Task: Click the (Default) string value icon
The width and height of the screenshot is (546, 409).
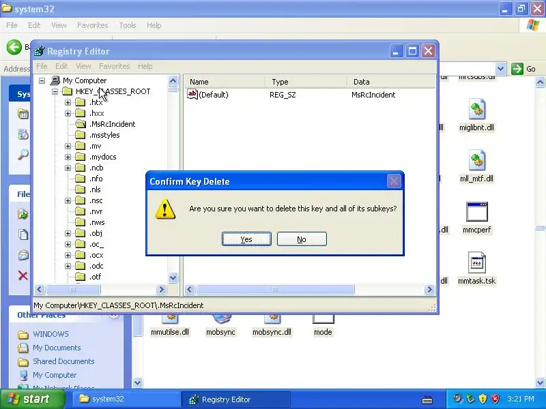Action: pos(192,94)
